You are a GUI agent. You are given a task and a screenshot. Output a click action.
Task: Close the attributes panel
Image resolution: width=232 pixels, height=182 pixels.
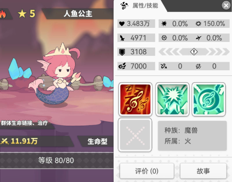click(x=226, y=6)
